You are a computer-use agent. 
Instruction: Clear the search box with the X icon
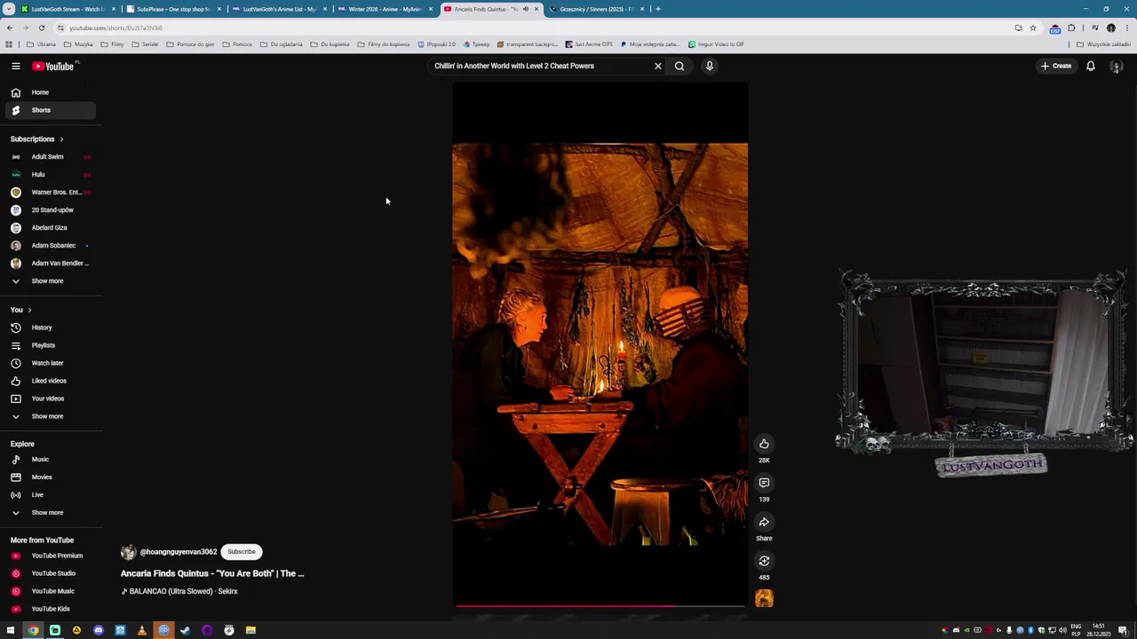tap(658, 66)
